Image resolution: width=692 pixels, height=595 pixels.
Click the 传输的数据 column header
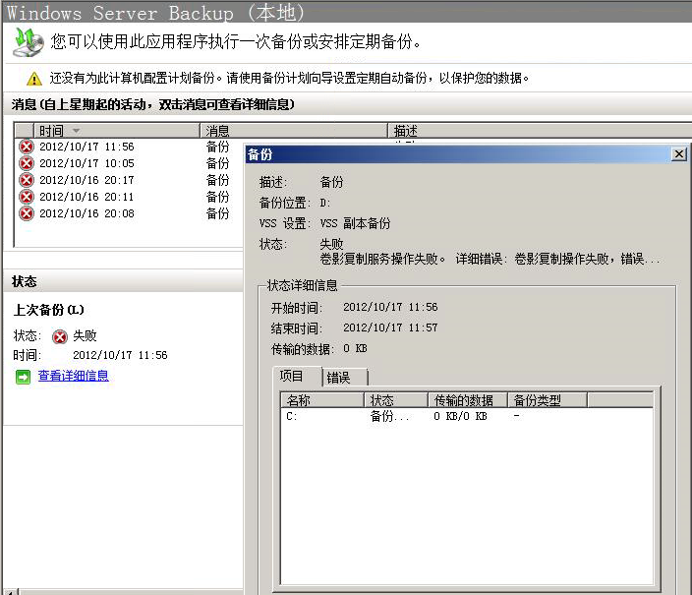(468, 400)
